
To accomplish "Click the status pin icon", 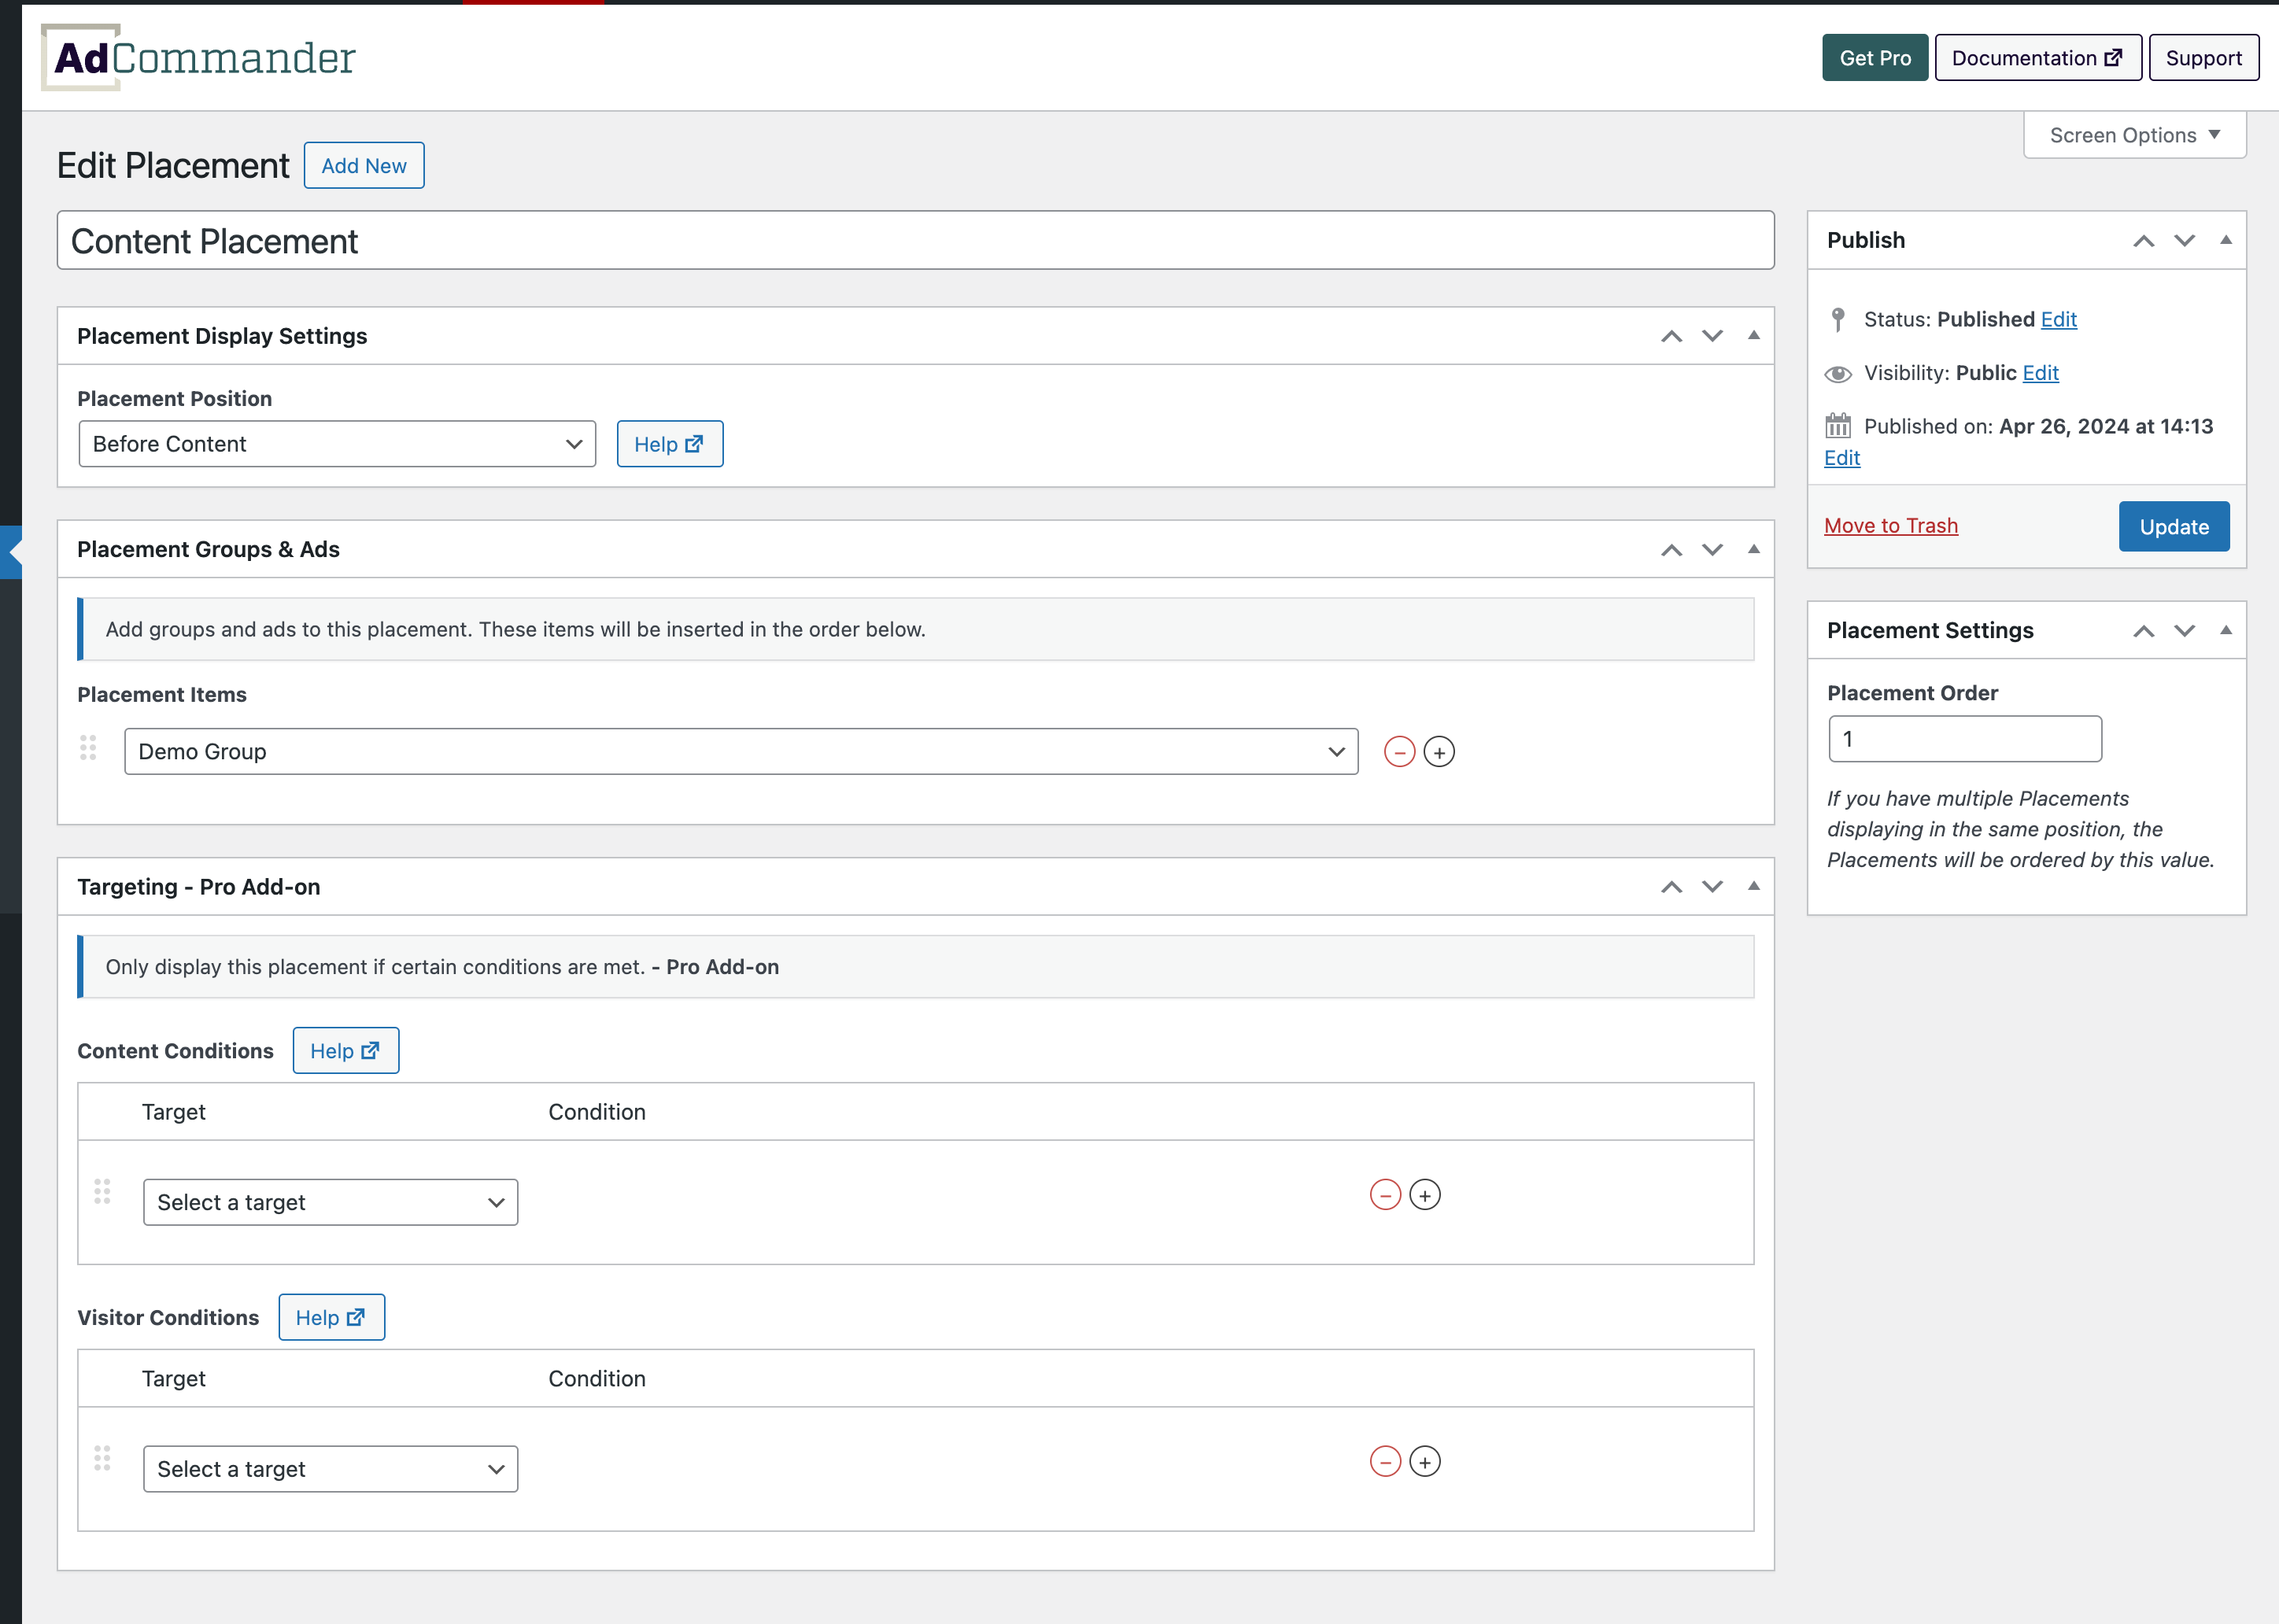I will [1838, 320].
